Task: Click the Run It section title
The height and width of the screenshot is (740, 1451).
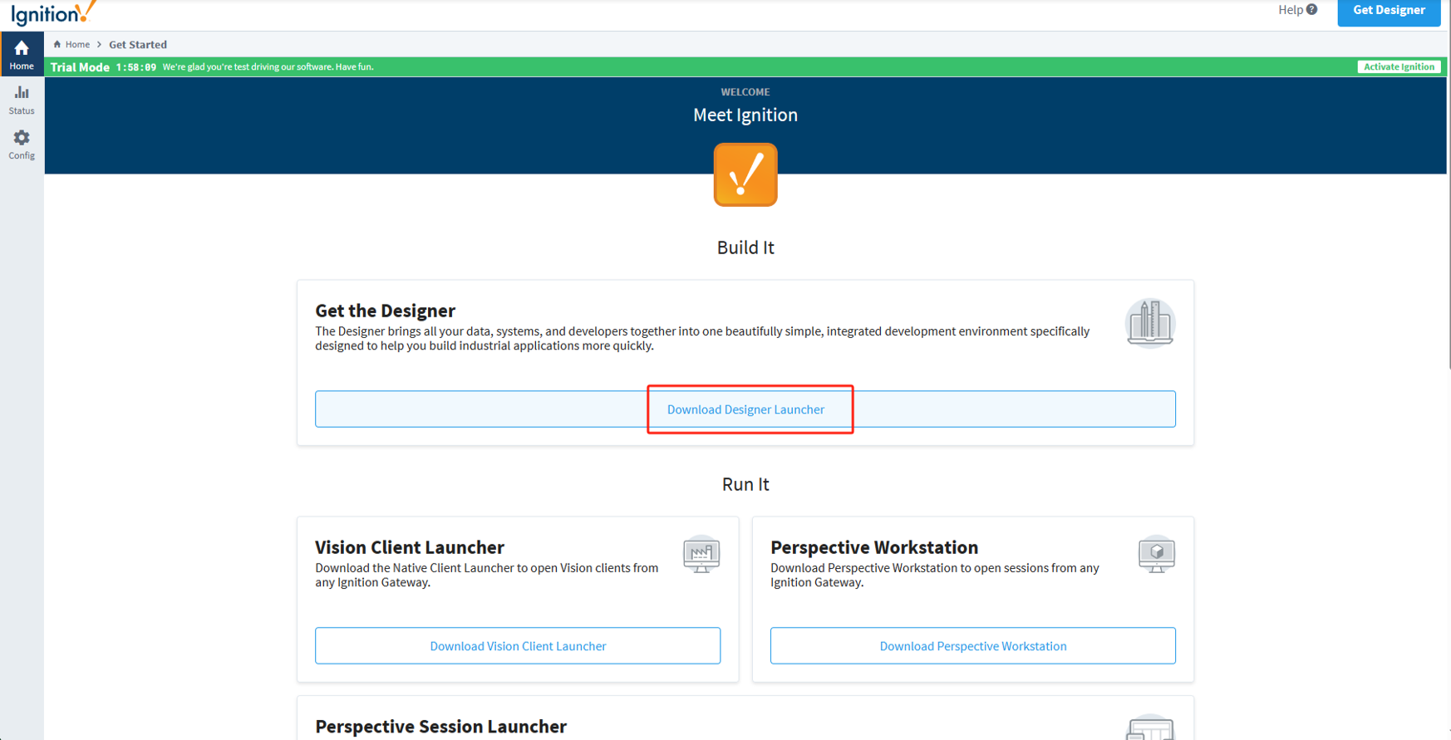Action: (x=745, y=484)
